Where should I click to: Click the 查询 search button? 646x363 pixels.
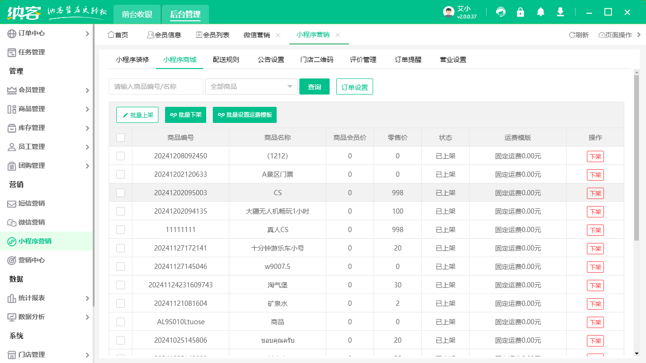coord(314,86)
